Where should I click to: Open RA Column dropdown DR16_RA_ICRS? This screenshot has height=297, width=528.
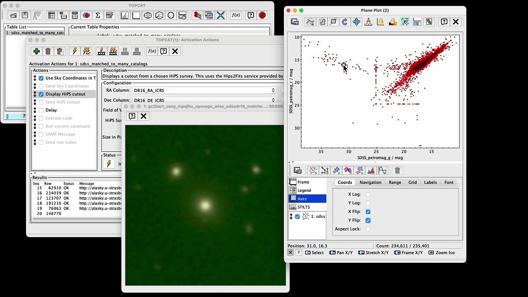coord(204,90)
